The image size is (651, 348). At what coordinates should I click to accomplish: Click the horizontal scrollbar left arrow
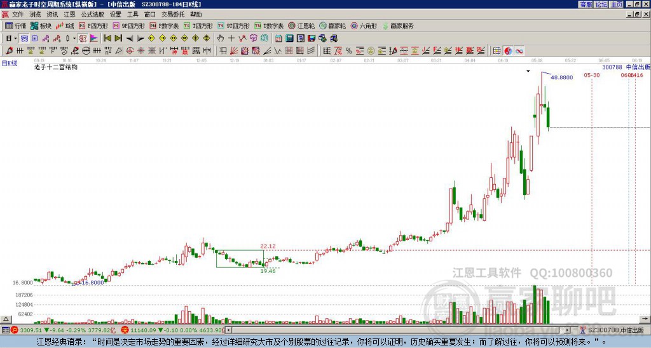pyautogui.click(x=228, y=330)
